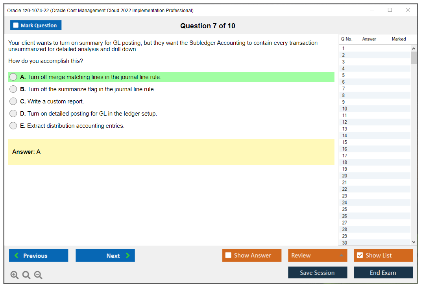The image size is (423, 289).
Task: Click Save Session
Action: (x=318, y=272)
